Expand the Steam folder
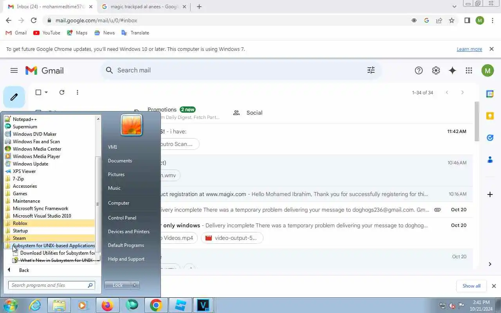 pyautogui.click(x=50, y=238)
